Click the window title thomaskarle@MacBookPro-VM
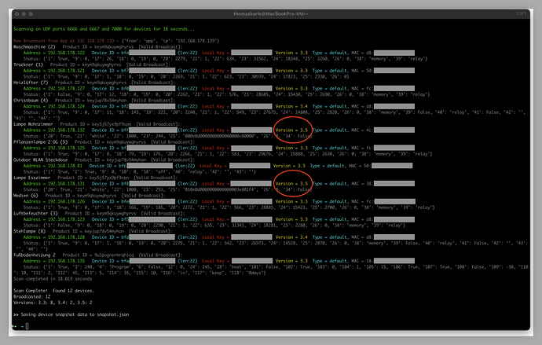 pyautogui.click(x=271, y=14)
